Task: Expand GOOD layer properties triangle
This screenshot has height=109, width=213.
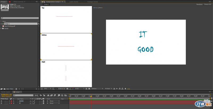Action: [9, 101]
